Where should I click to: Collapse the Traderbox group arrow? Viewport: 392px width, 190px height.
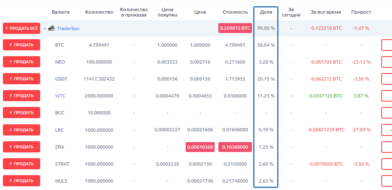tap(45, 28)
